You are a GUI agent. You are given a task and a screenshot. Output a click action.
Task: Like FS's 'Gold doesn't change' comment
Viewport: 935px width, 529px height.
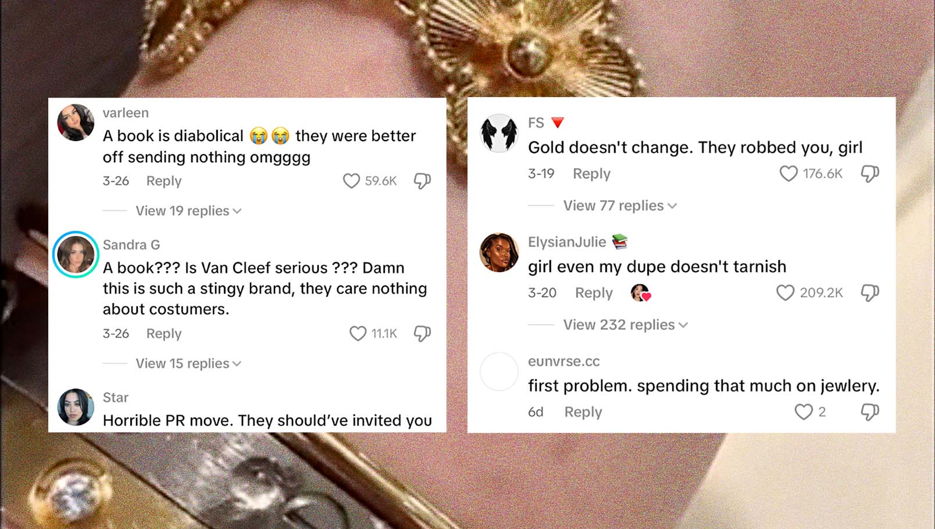788,173
